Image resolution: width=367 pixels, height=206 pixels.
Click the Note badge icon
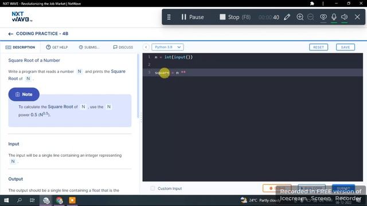pos(18,94)
